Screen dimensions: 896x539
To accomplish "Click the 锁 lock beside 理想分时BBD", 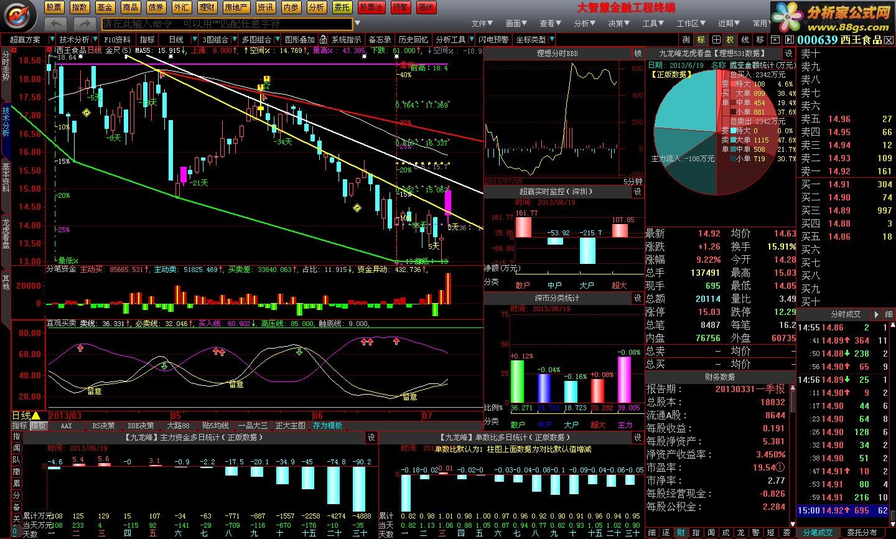I will coord(638,54).
